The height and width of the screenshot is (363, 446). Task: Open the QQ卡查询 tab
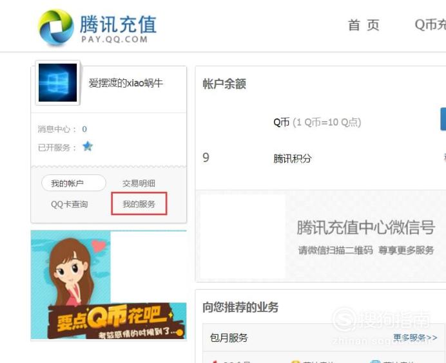(69, 204)
